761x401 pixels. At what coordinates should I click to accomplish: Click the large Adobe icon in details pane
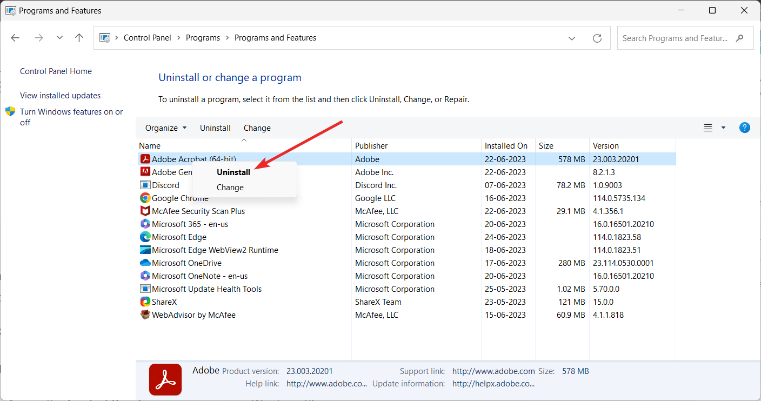pyautogui.click(x=165, y=379)
